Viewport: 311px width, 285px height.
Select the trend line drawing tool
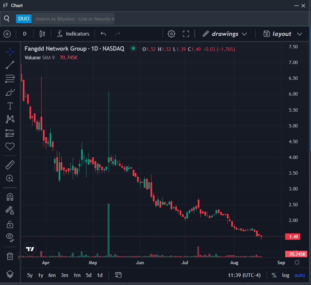10,65
